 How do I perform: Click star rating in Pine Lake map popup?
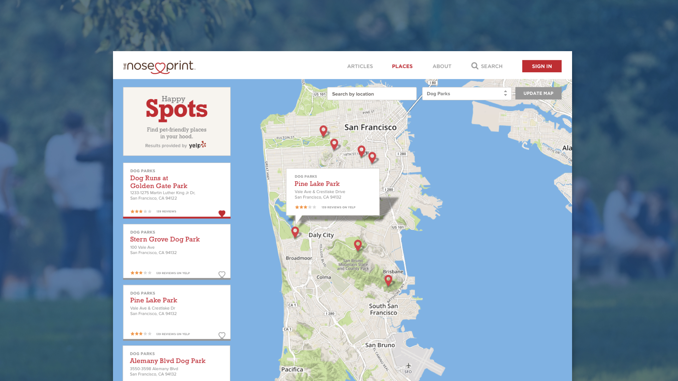[305, 207]
